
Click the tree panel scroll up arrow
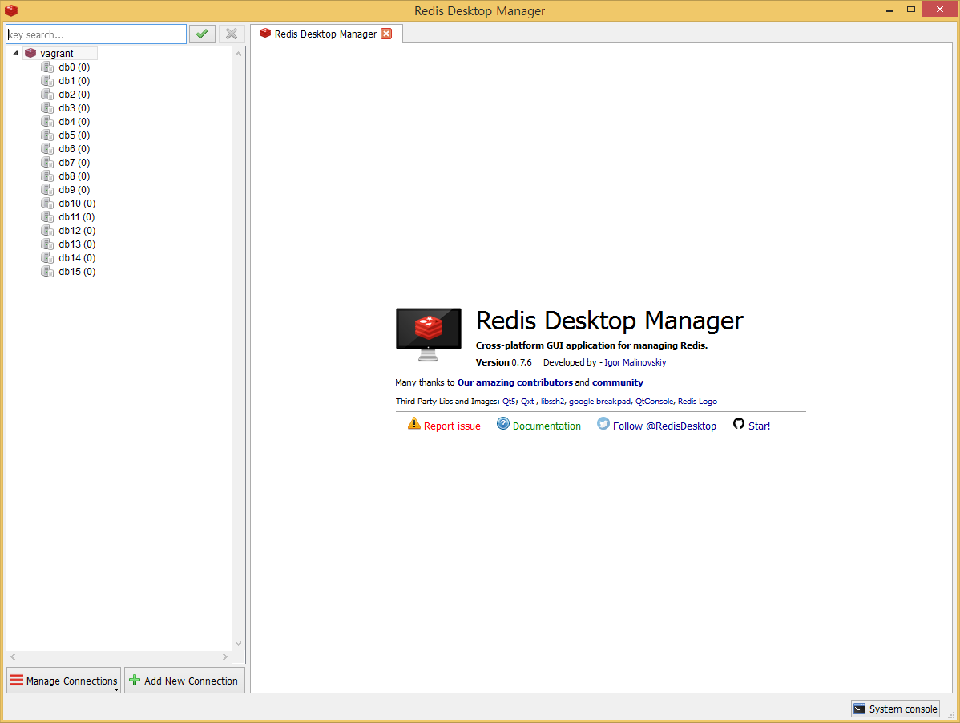pyautogui.click(x=239, y=54)
